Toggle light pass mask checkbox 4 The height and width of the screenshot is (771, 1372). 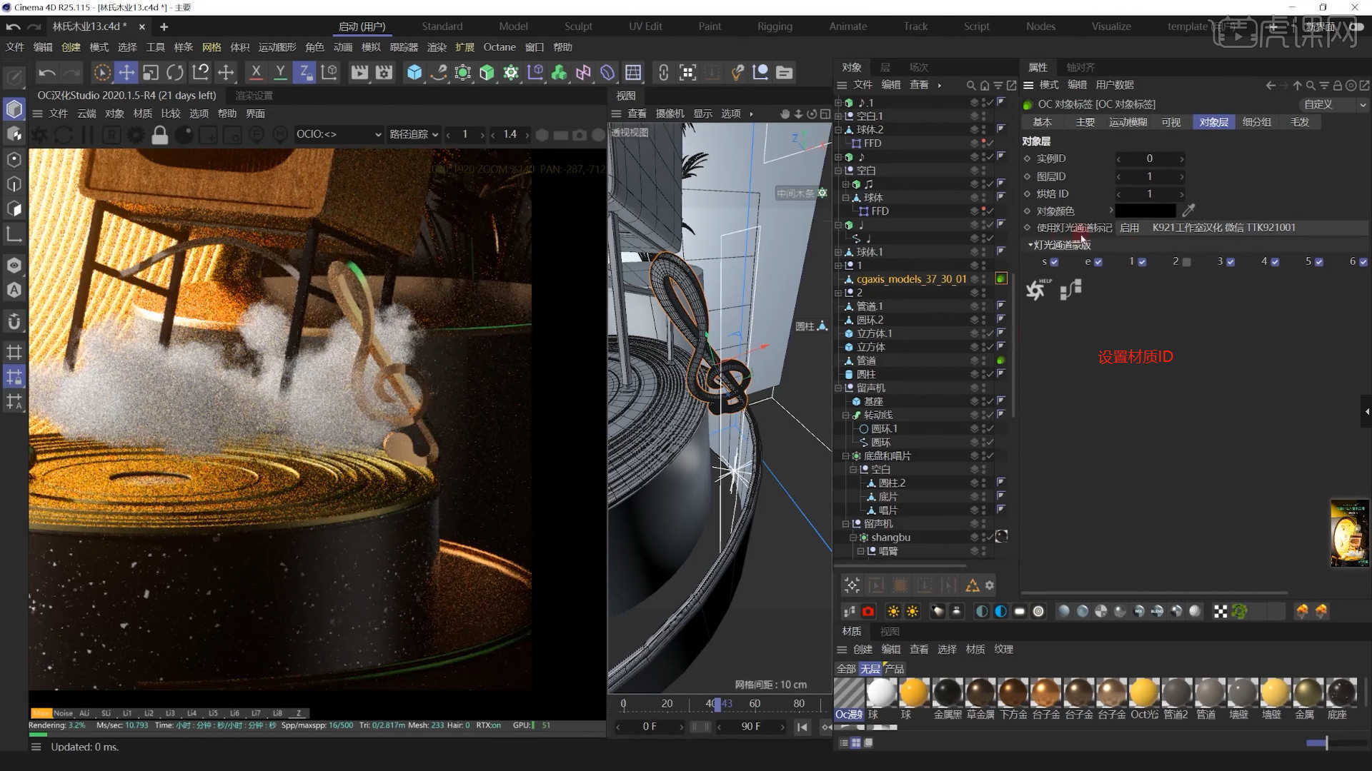pyautogui.click(x=1275, y=262)
